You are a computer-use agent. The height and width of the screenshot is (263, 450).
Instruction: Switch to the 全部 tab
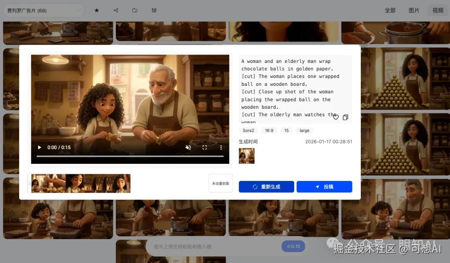390,10
